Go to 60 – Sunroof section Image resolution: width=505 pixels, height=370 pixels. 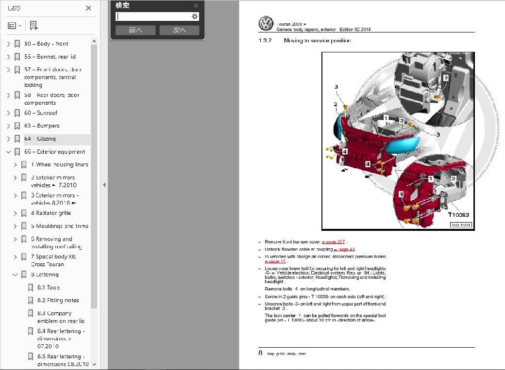click(41, 113)
